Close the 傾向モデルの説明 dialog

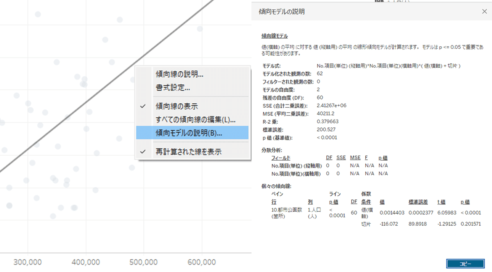coord(484,11)
